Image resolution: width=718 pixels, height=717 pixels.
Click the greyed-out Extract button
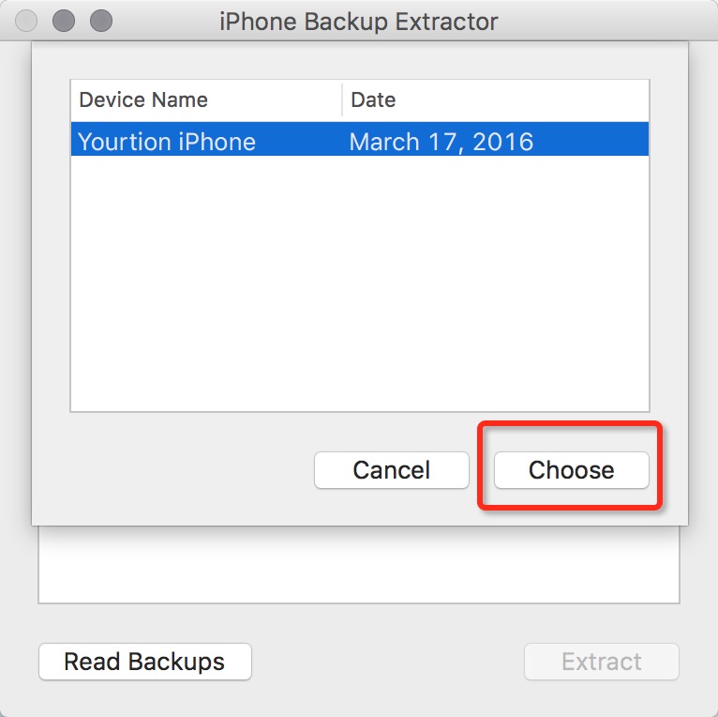tap(601, 662)
